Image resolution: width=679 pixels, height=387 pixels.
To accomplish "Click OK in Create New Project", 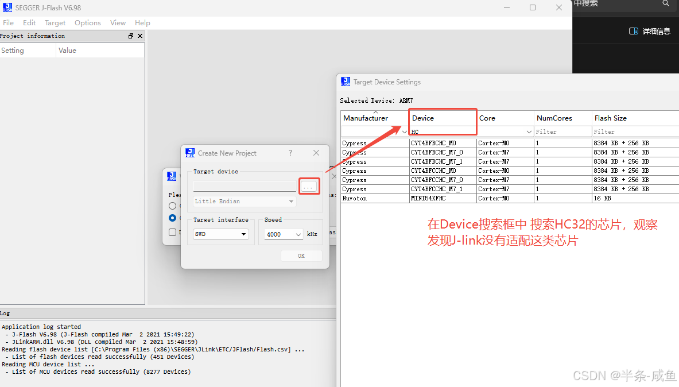I will point(301,256).
